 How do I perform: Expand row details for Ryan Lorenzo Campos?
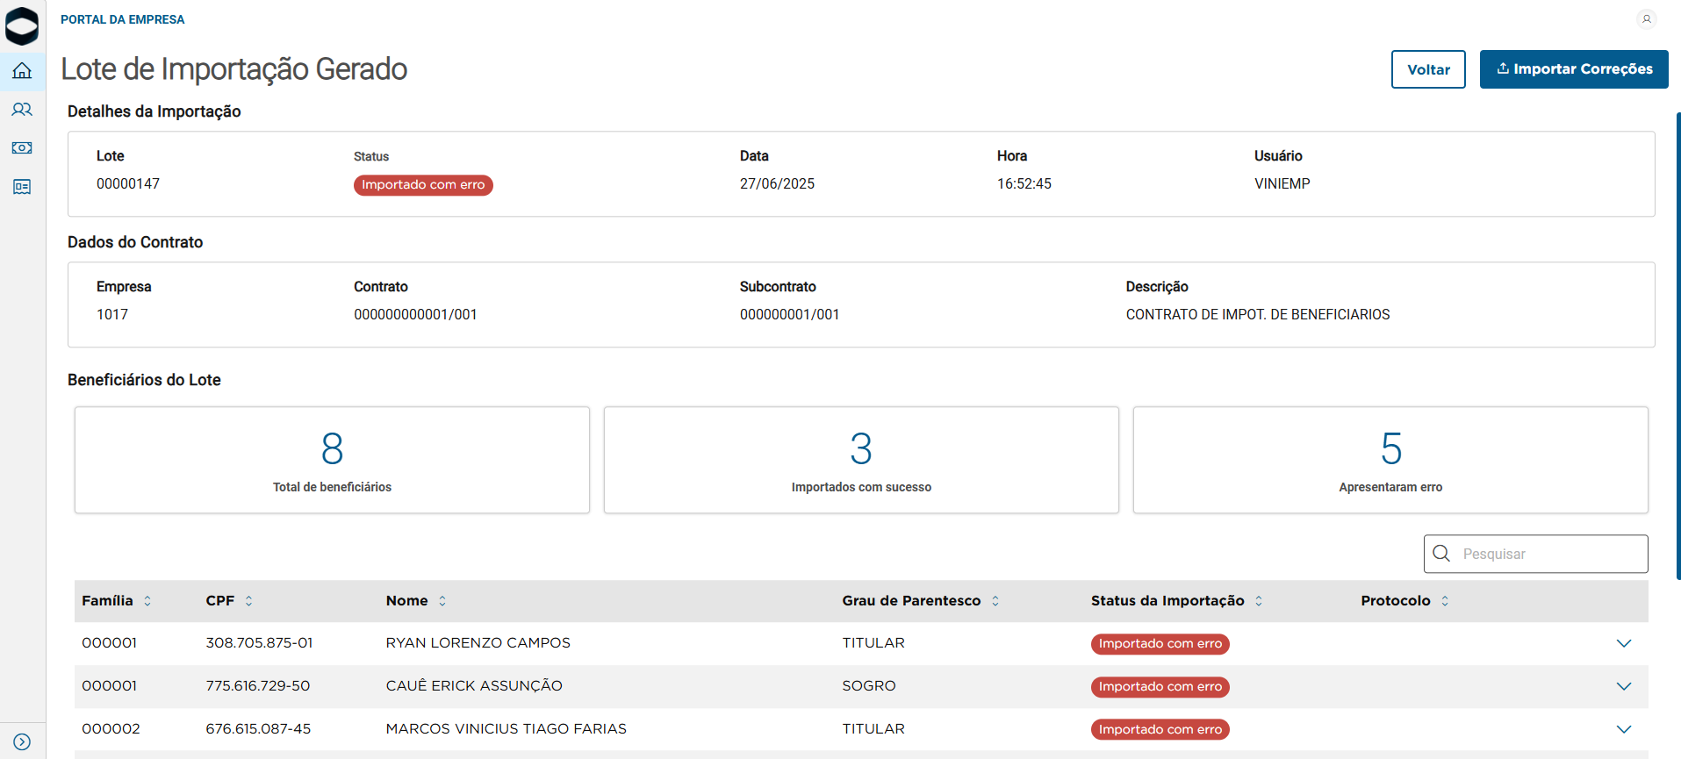1623,643
